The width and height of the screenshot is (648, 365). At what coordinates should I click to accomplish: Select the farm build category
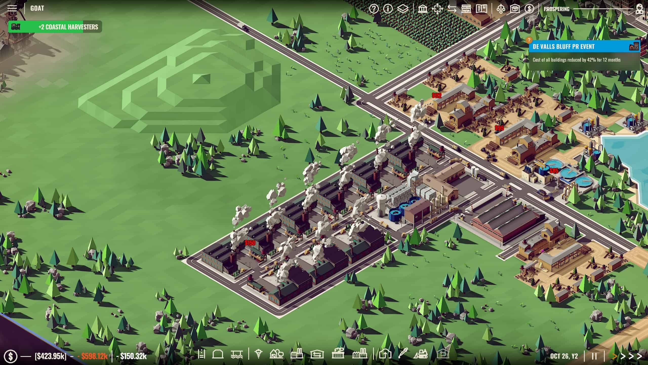coord(276,354)
